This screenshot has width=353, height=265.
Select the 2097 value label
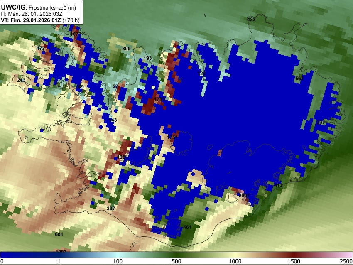tap(244, 196)
